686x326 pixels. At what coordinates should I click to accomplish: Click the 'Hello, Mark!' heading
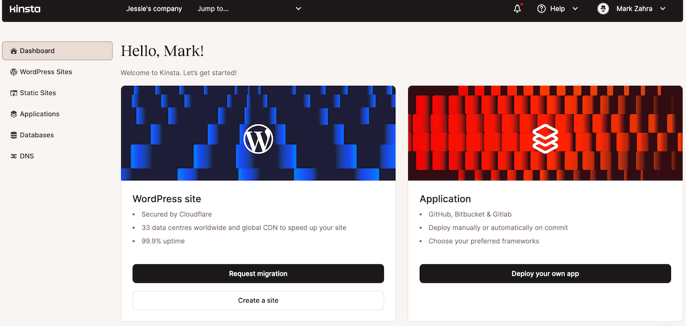(162, 51)
